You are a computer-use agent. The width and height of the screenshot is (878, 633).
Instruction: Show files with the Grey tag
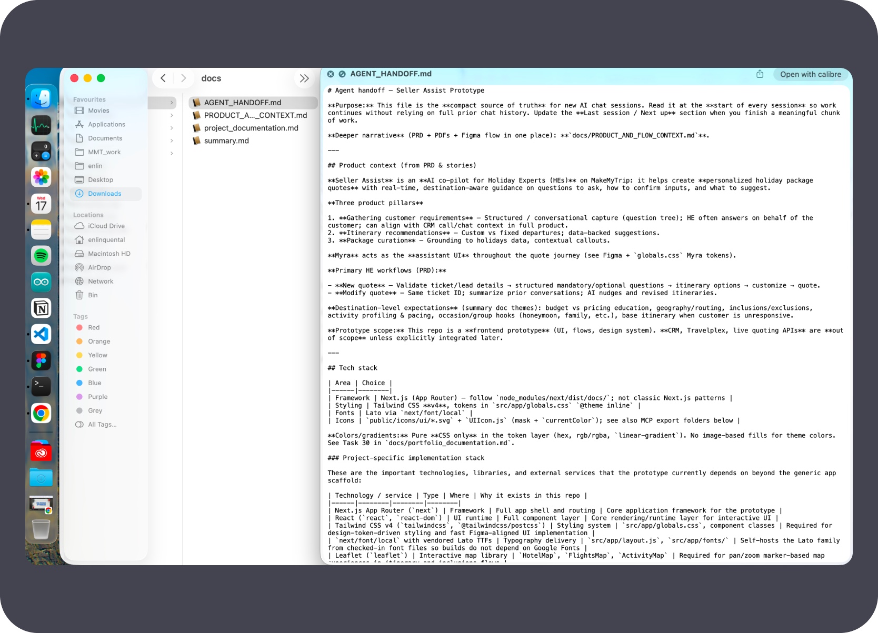click(x=105, y=410)
